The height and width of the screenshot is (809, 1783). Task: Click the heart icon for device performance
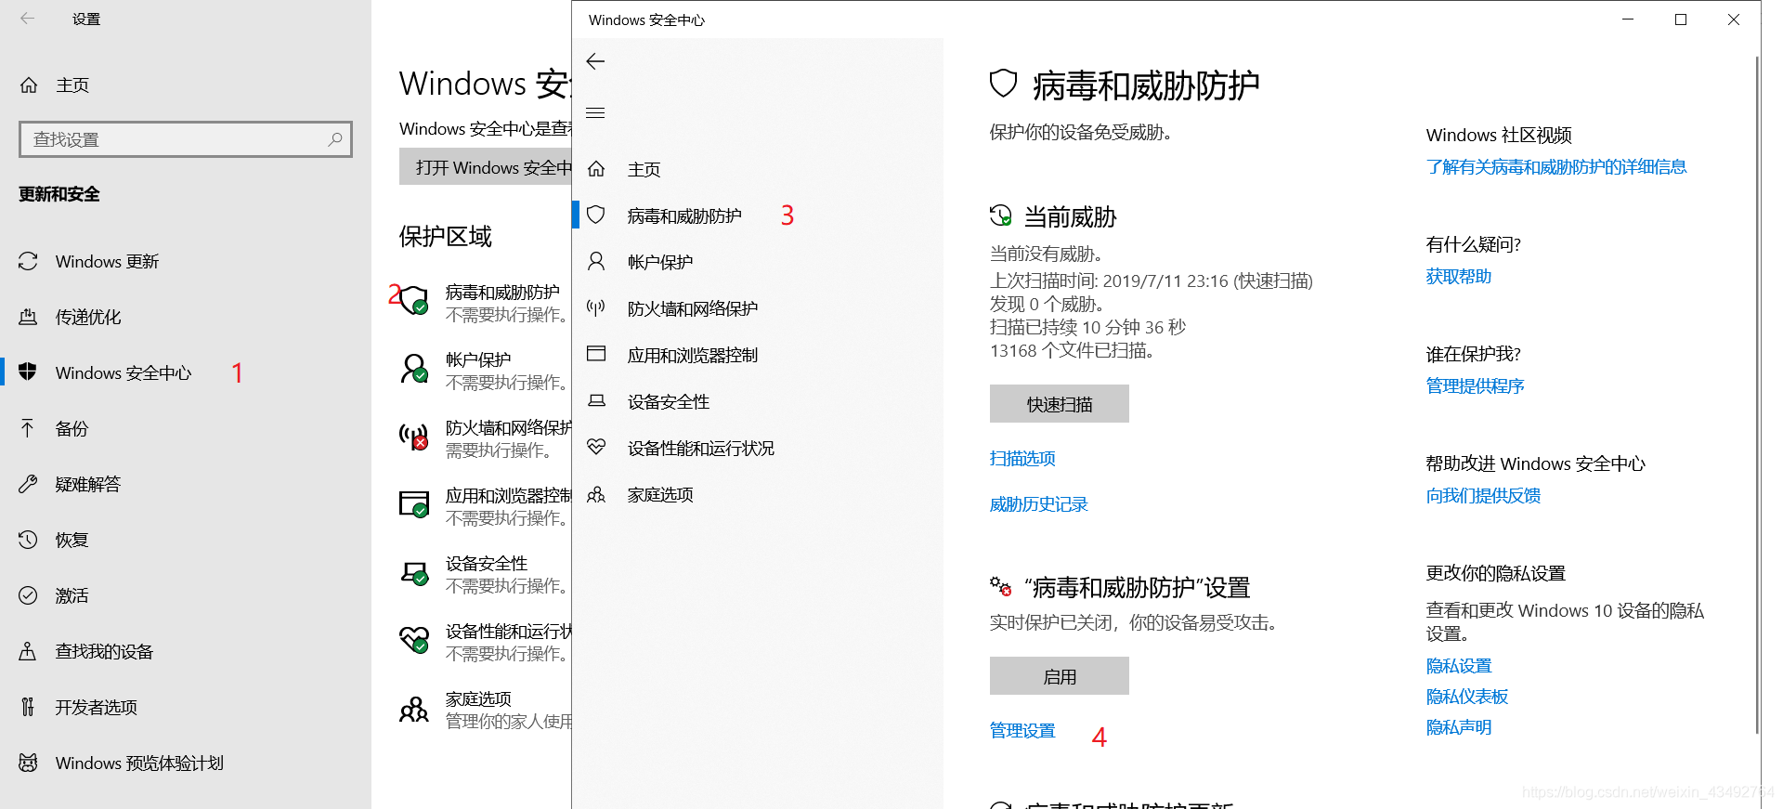click(596, 448)
